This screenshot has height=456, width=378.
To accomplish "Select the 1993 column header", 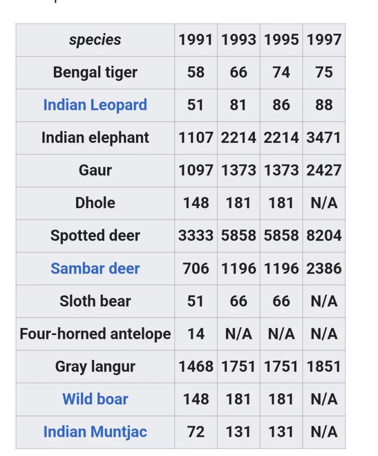I will [238, 40].
